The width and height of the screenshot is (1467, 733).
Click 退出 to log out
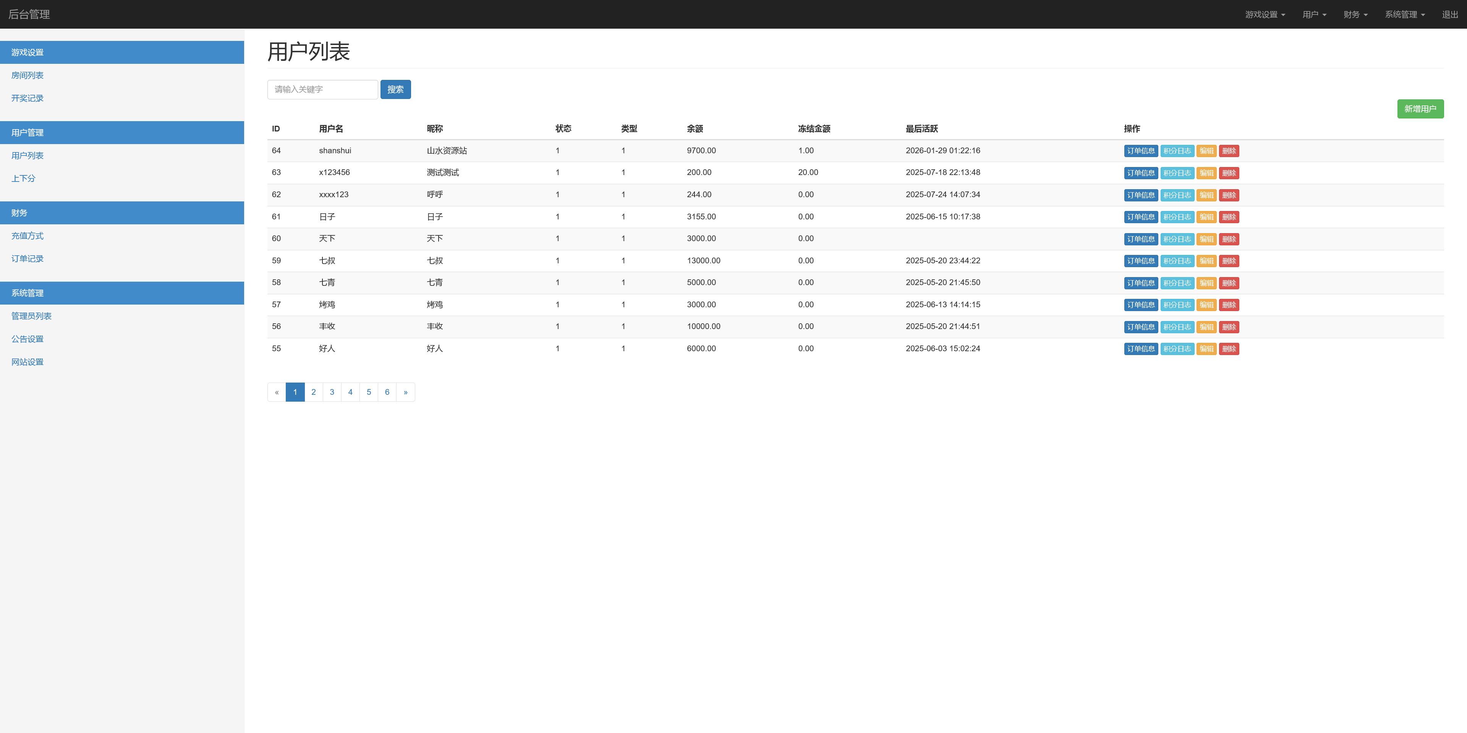pos(1449,14)
